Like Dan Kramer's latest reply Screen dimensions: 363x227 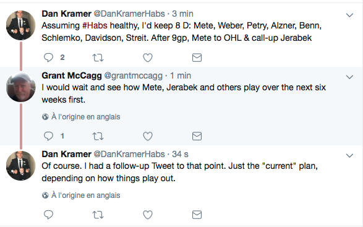point(148,215)
